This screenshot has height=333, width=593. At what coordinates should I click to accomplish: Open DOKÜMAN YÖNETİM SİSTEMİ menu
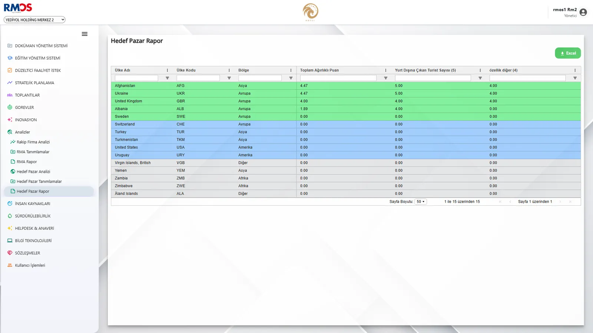click(x=41, y=46)
